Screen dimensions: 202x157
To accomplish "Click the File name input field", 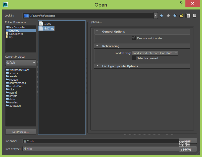I will click(x=100, y=141).
